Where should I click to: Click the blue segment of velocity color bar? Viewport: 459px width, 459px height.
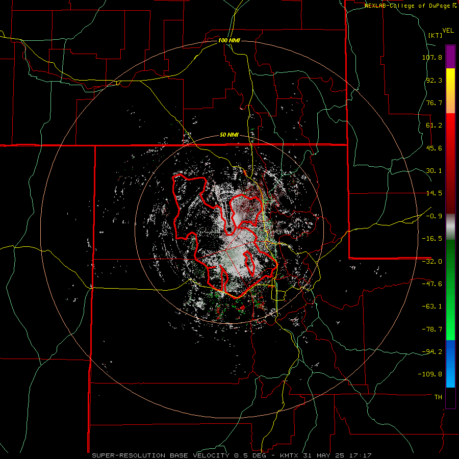(x=450, y=364)
